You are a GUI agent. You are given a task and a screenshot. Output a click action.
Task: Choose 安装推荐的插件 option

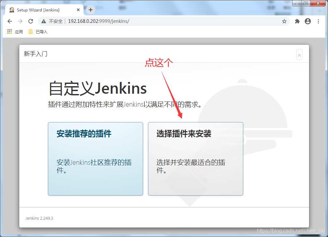click(x=96, y=159)
